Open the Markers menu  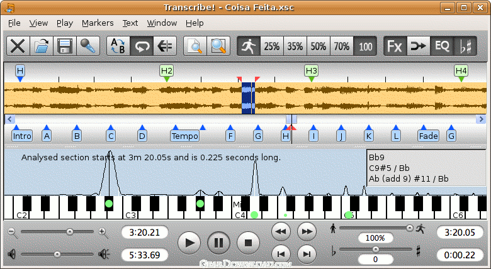coord(98,23)
